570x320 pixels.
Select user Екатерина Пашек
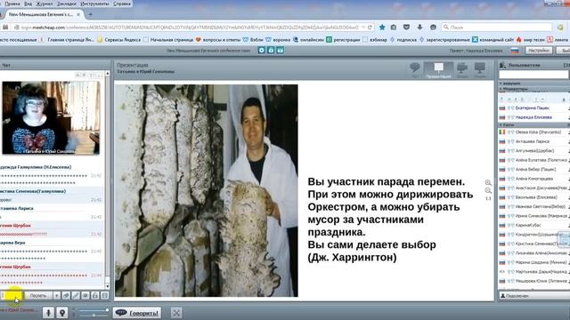(533, 108)
